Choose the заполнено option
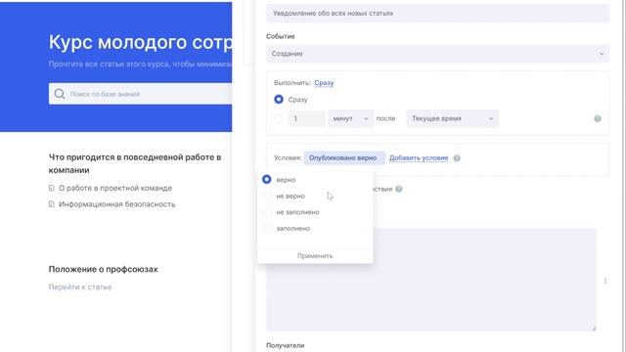 tap(267, 228)
